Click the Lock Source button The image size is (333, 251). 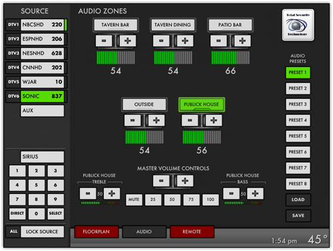click(42, 232)
